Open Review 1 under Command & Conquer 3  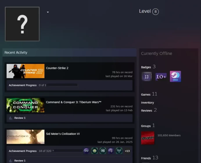[20, 118]
